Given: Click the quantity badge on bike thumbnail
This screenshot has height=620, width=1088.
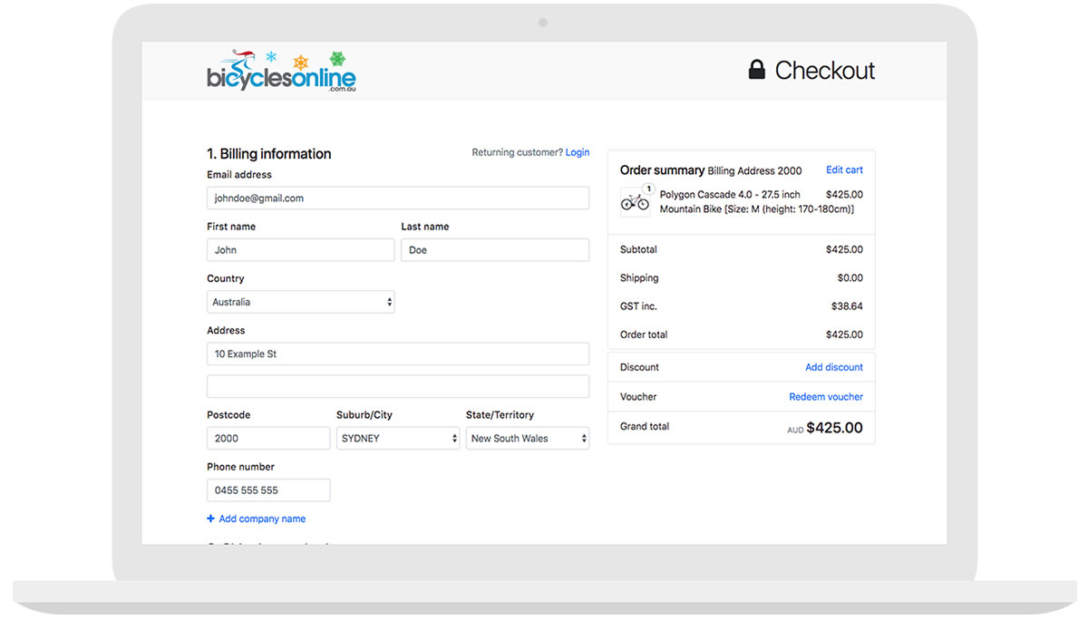Looking at the screenshot, I should tap(648, 189).
